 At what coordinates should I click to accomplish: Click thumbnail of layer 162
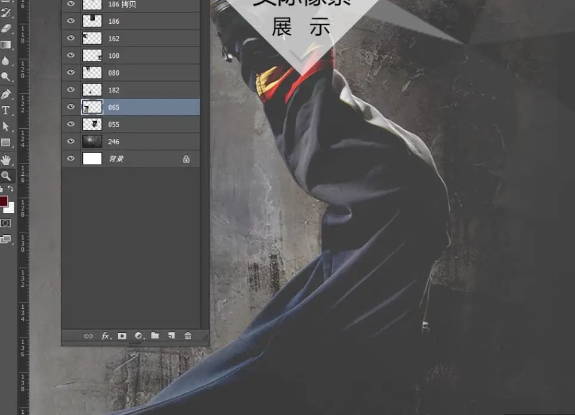[92, 38]
